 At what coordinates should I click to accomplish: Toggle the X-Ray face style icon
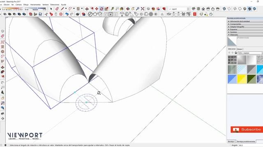[224, 9]
